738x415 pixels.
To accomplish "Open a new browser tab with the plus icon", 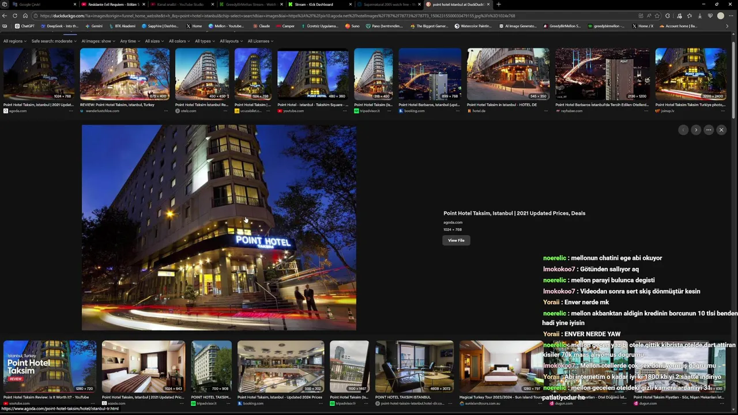I will 499,4.
